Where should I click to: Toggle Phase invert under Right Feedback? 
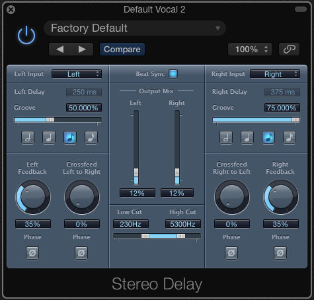280,253
